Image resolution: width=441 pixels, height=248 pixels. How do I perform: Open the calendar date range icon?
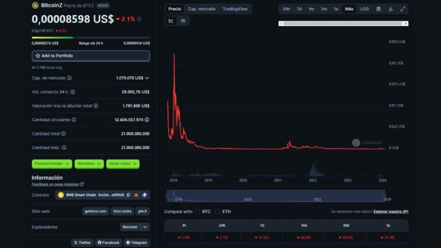(378, 9)
